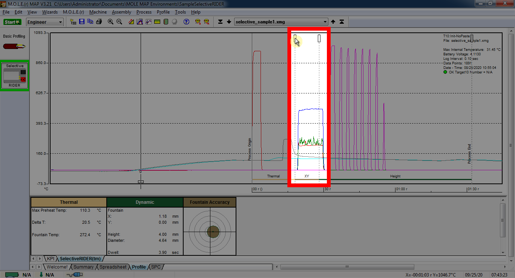The width and height of the screenshot is (515, 278).
Task: Click the right X cursor handle on graph
Action: pyautogui.click(x=319, y=38)
